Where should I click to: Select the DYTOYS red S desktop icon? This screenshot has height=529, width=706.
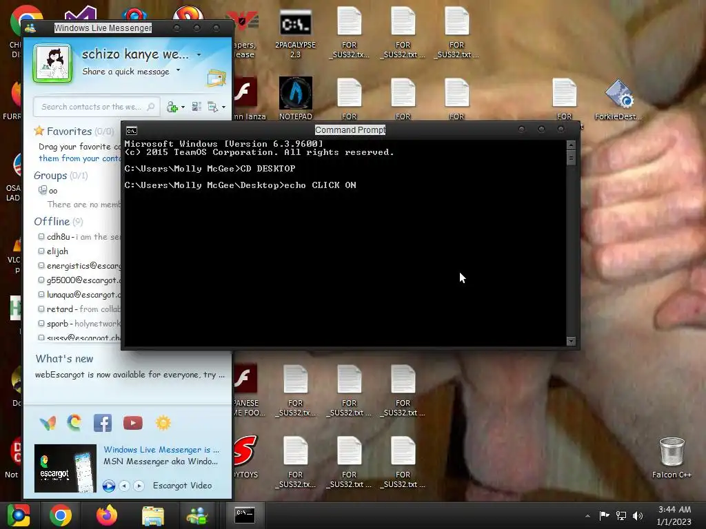246,456
